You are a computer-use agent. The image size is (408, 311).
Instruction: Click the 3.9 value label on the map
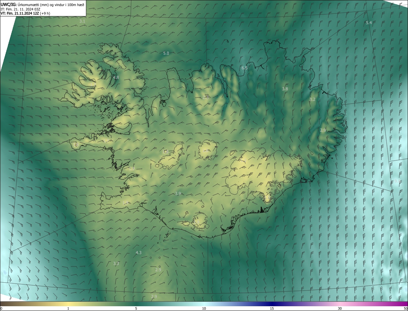point(178,193)
